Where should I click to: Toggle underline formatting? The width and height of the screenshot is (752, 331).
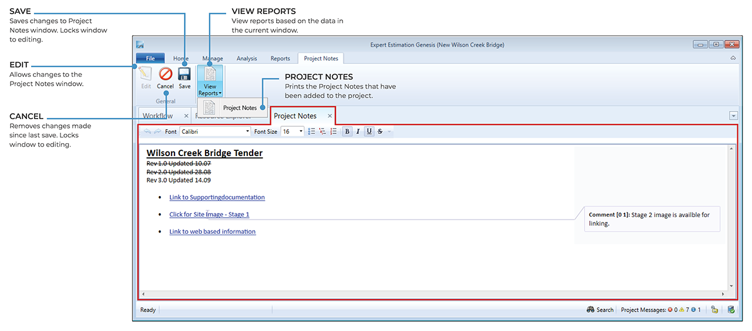[369, 131]
